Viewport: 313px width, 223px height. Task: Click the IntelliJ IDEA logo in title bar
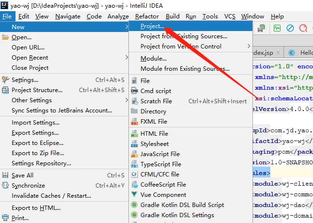(x=4, y=5)
